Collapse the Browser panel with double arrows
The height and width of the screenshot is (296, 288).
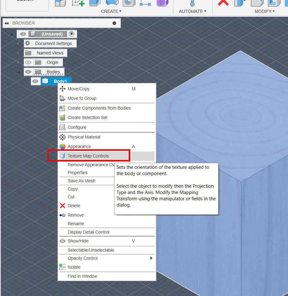[x=7, y=23]
